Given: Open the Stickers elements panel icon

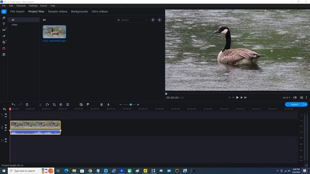Looking at the screenshot, I should (4, 42).
